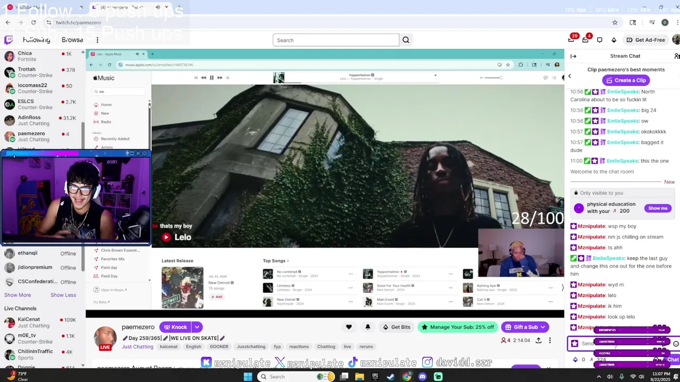Pause playback in Apple Music player
Image resolution: width=680 pixels, height=382 pixels.
click(211, 77)
